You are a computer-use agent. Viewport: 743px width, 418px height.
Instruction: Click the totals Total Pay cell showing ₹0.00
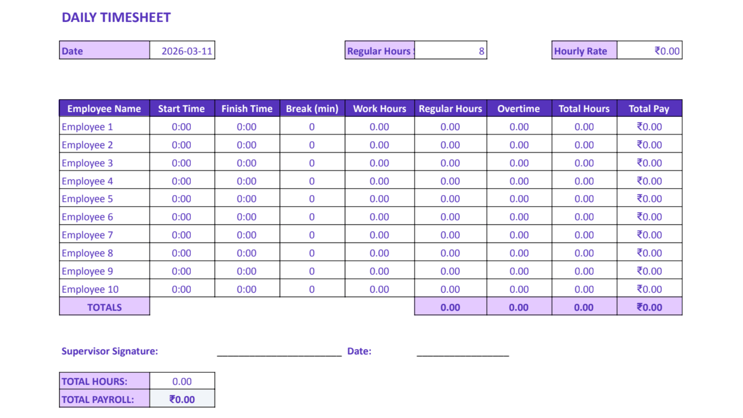click(x=649, y=307)
